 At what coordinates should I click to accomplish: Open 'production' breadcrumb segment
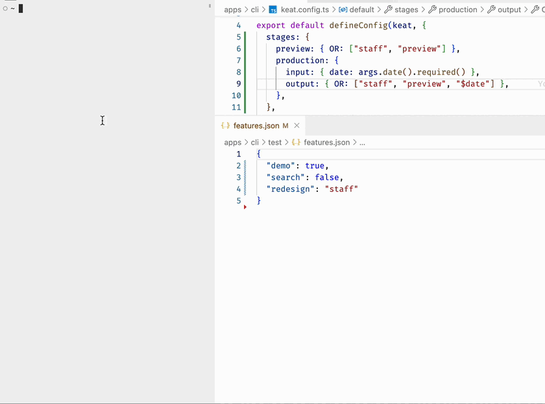[458, 10]
